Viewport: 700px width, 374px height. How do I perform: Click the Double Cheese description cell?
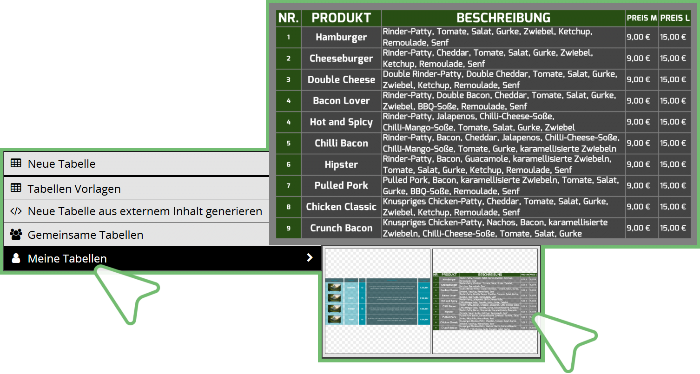point(503,79)
